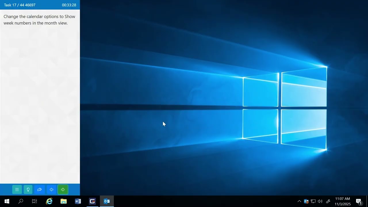Open the network status tray icon
The image size is (368, 207).
(x=313, y=201)
